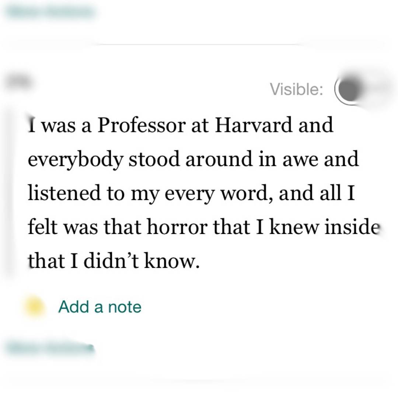Click the word Professor in the highlight
Image resolution: width=398 pixels, height=398 pixels.
pos(141,126)
